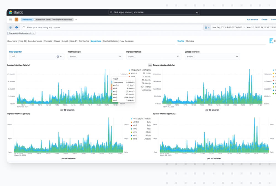Open the Flow Records tab
Screen dimensions: 276x186
click(x=126, y=41)
